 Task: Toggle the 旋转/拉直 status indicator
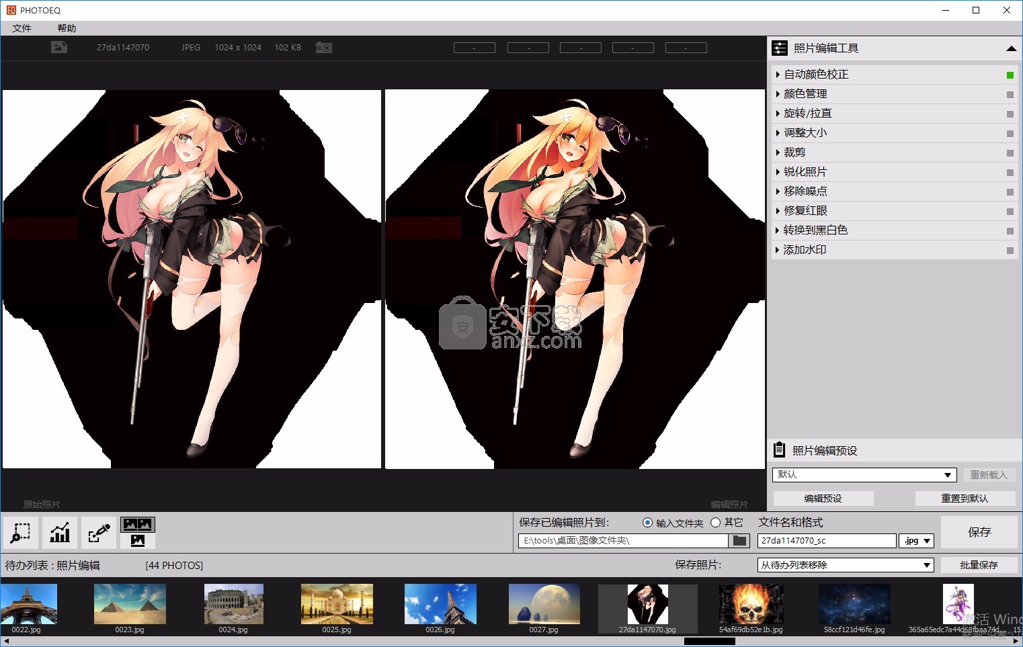[1010, 114]
